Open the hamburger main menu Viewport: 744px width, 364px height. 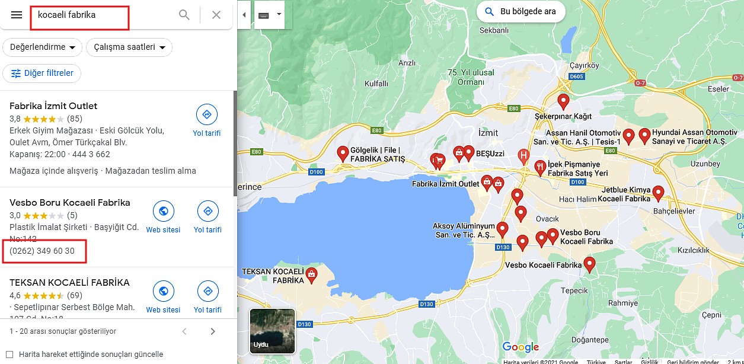click(17, 15)
